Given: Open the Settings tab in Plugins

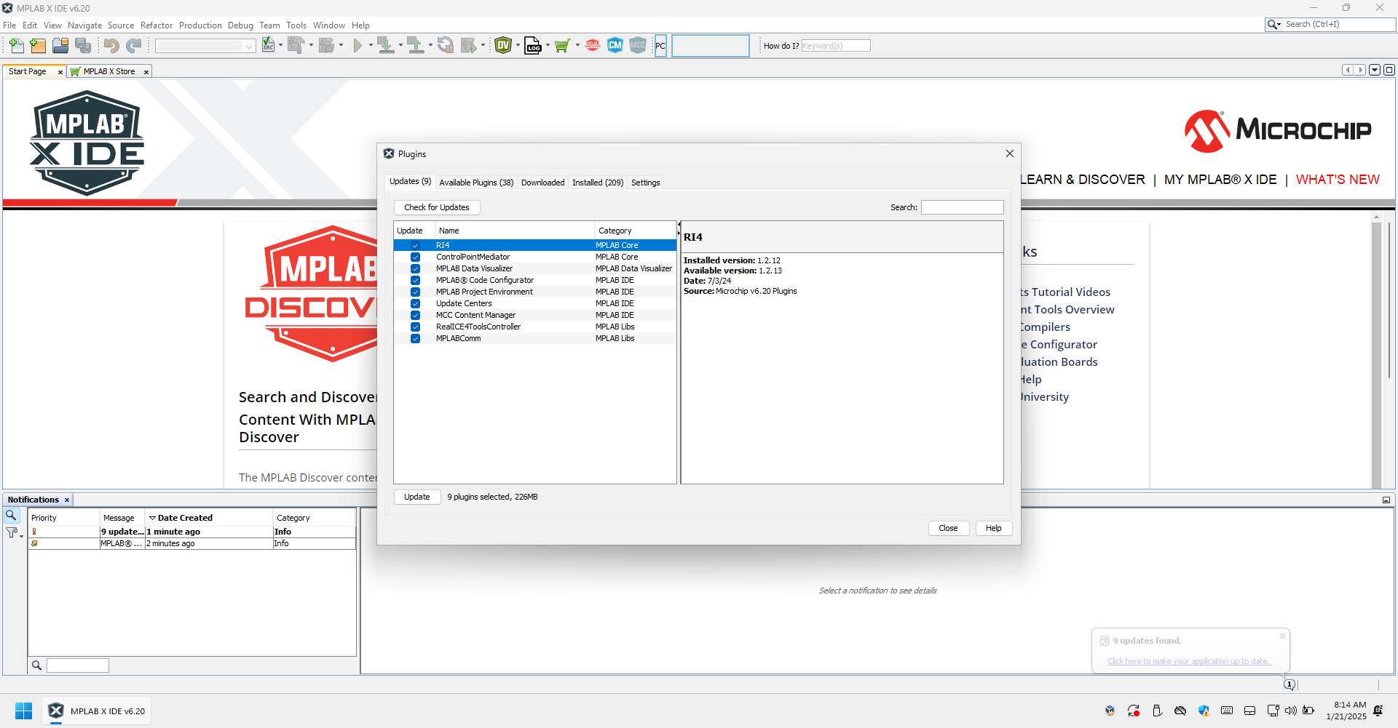Looking at the screenshot, I should tap(646, 183).
